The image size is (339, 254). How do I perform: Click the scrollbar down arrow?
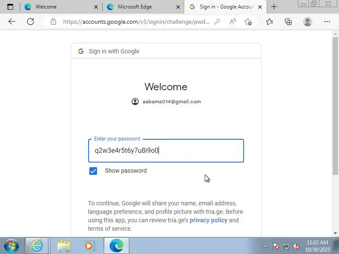point(335,233)
